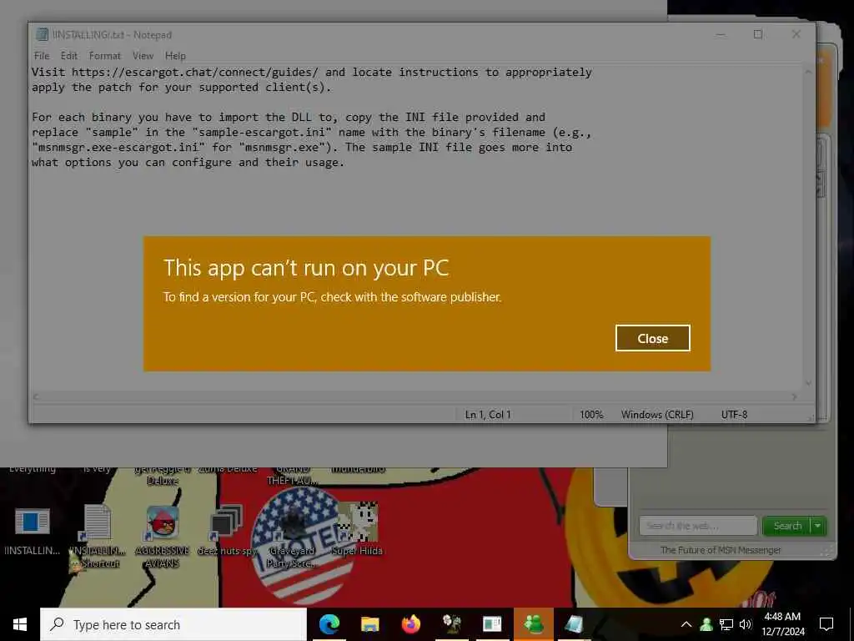Open Notepad's Format menu
The image size is (854, 641).
[104, 56]
